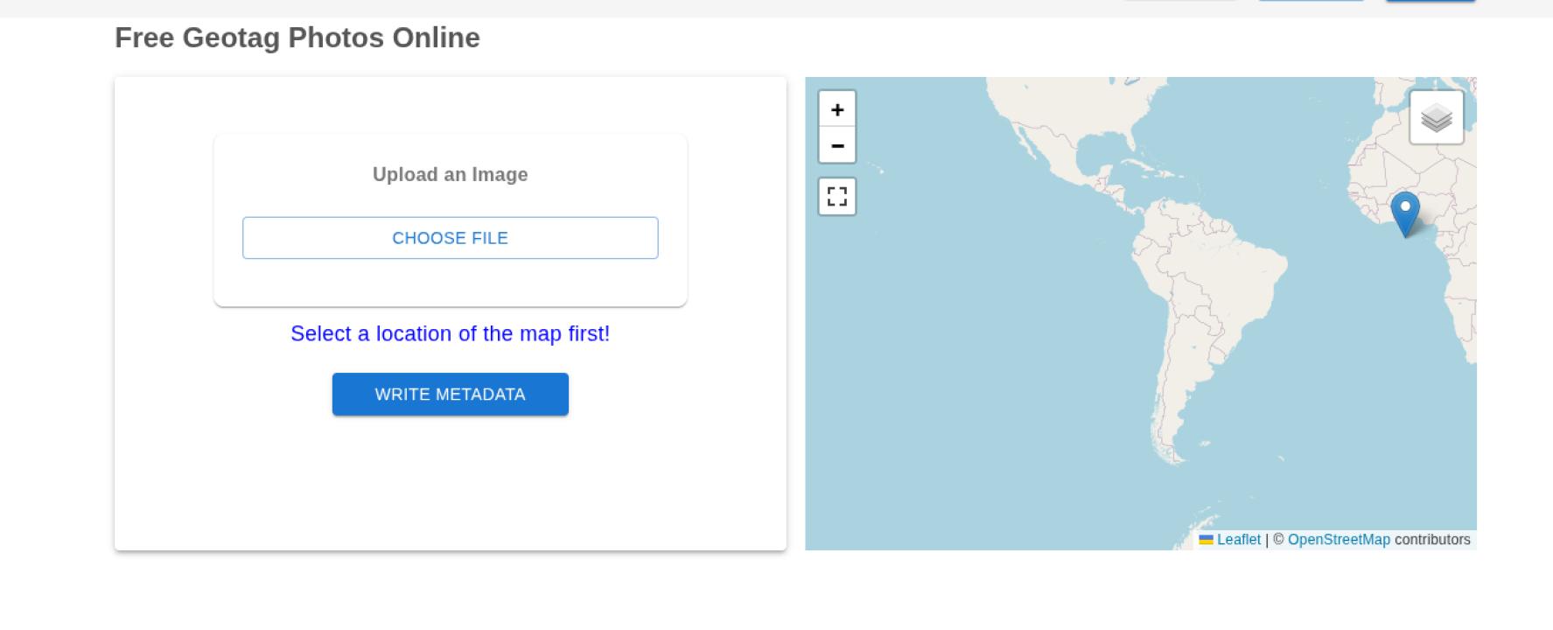The height and width of the screenshot is (630, 1553).
Task: Click the 'Free Geotag Photos Online' heading
Action: [x=297, y=38]
